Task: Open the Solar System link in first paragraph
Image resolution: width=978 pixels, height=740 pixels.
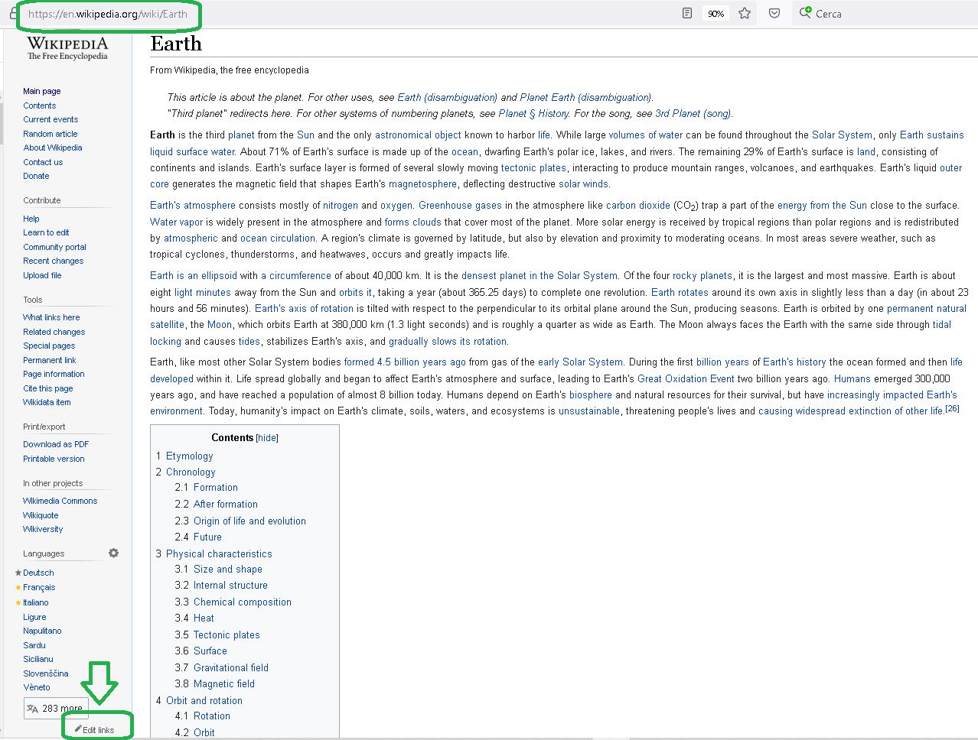Action: (842, 135)
